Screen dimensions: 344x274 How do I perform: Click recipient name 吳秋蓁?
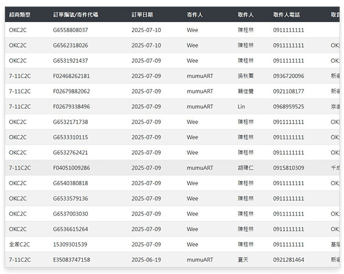[246, 76]
